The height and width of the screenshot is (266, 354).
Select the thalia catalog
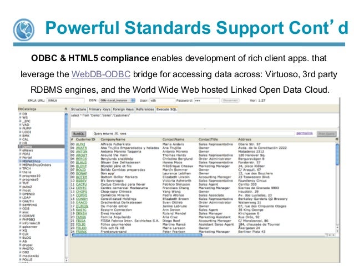[x=27, y=172]
